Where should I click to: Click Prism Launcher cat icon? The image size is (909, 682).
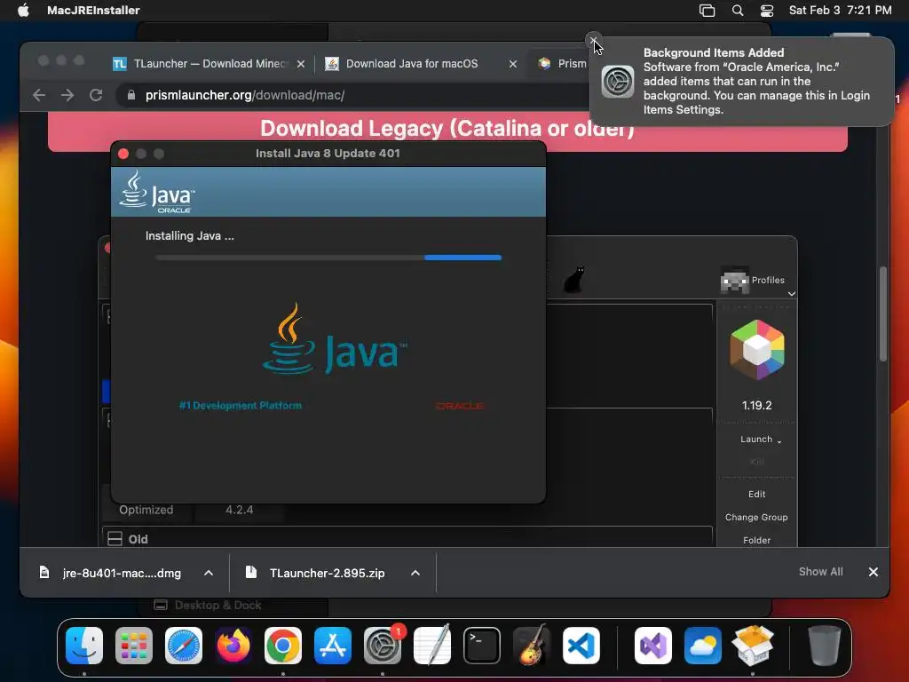pos(574,280)
